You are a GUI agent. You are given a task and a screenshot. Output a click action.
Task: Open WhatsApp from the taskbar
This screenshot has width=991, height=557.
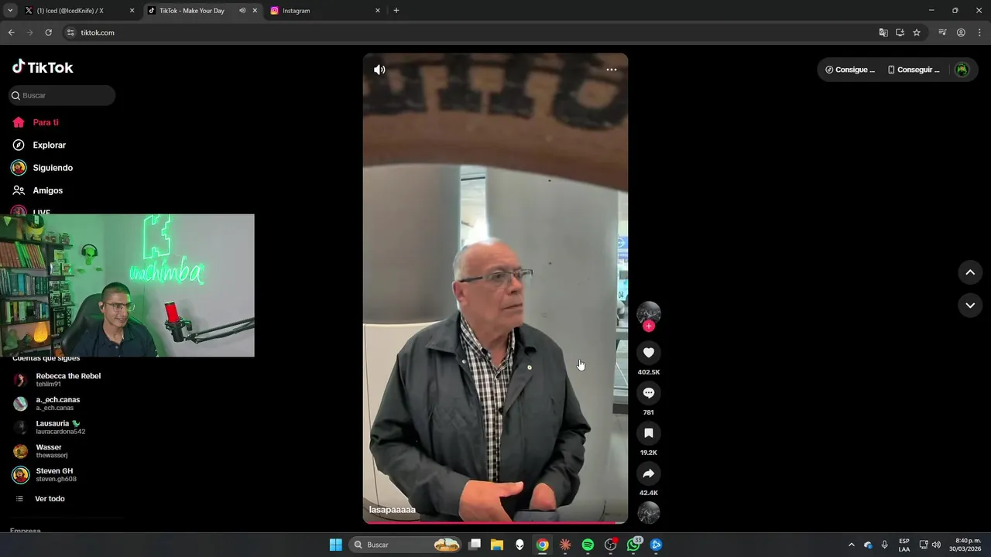634,545
